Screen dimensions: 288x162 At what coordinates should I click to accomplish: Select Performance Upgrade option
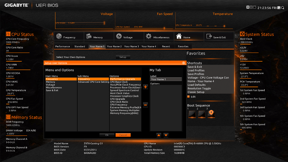point(125,79)
